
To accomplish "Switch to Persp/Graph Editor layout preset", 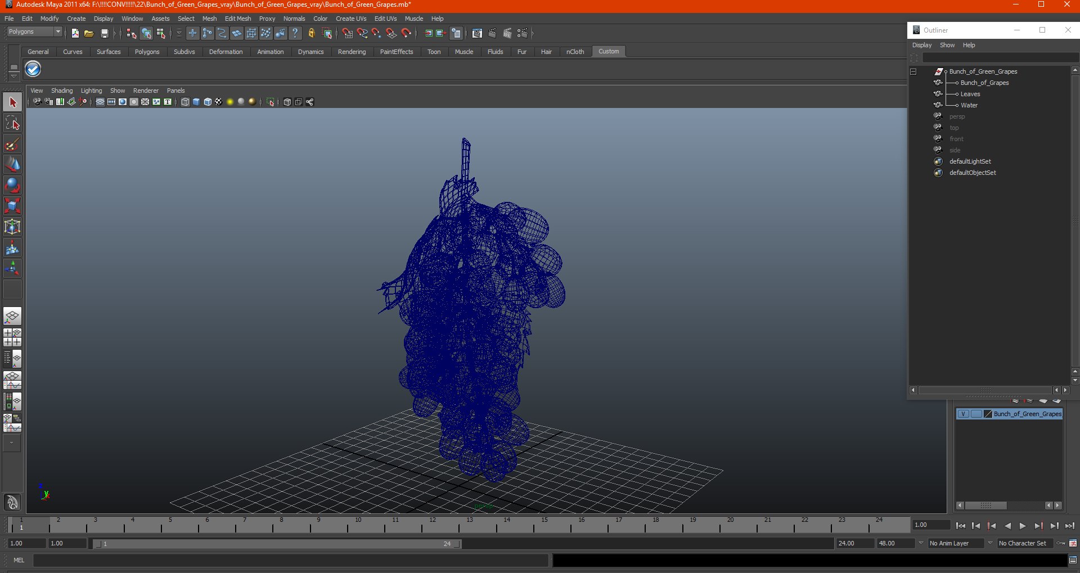I will [12, 380].
